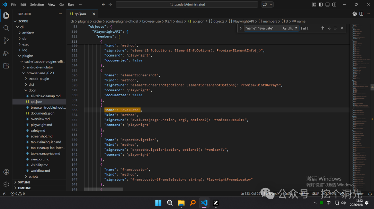
Task: Select the api.json editor tab
Action: pos(82,14)
